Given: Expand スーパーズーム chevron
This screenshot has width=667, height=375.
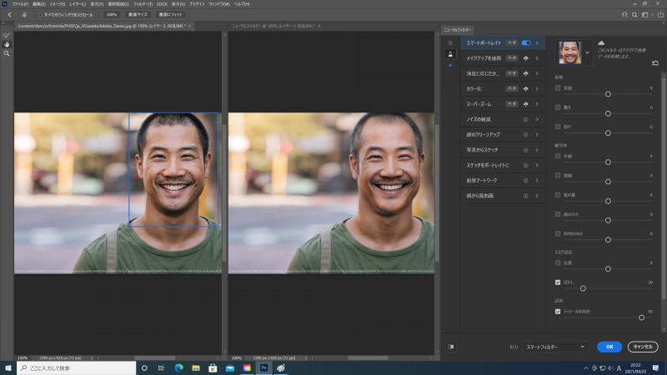Looking at the screenshot, I should pyautogui.click(x=537, y=104).
